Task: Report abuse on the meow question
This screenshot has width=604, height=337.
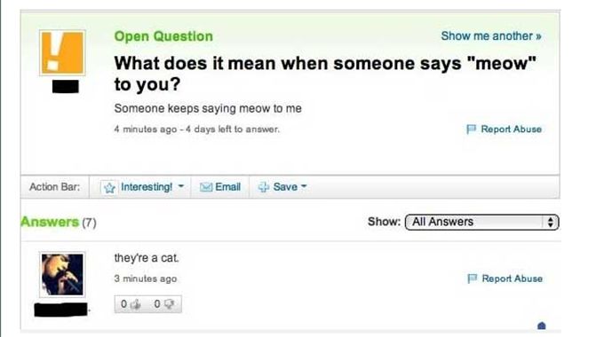Action: coord(511,129)
